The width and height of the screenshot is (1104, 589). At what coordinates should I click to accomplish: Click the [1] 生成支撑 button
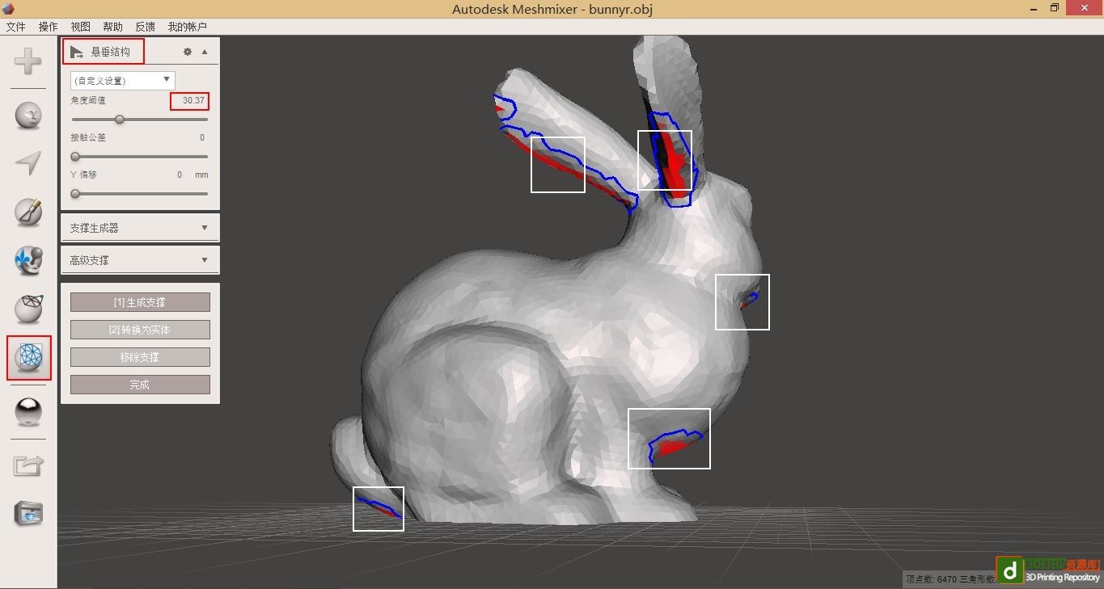point(140,302)
